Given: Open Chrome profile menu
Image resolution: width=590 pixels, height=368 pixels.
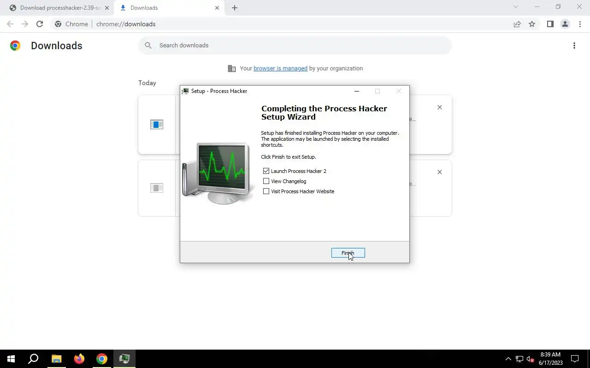Looking at the screenshot, I should (565, 24).
